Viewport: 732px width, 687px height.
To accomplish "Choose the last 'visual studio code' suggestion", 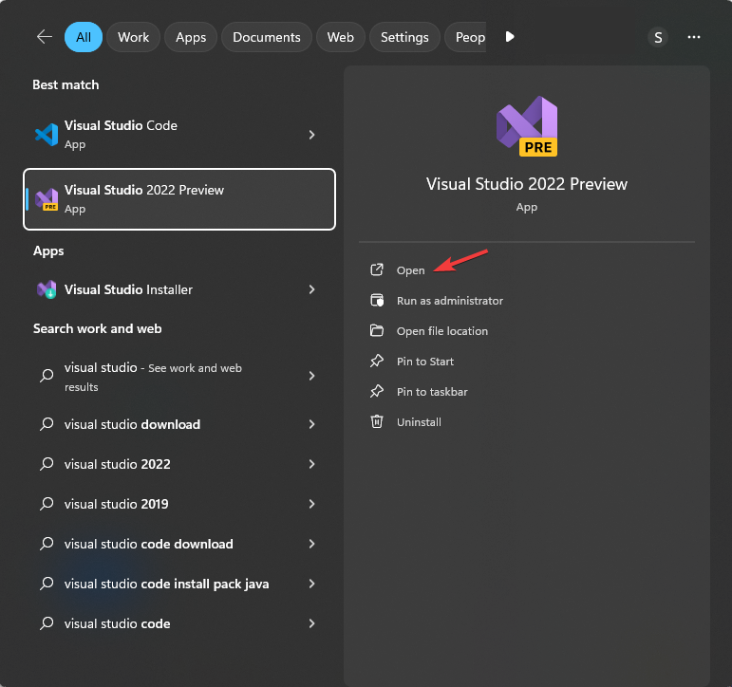I will [179, 623].
